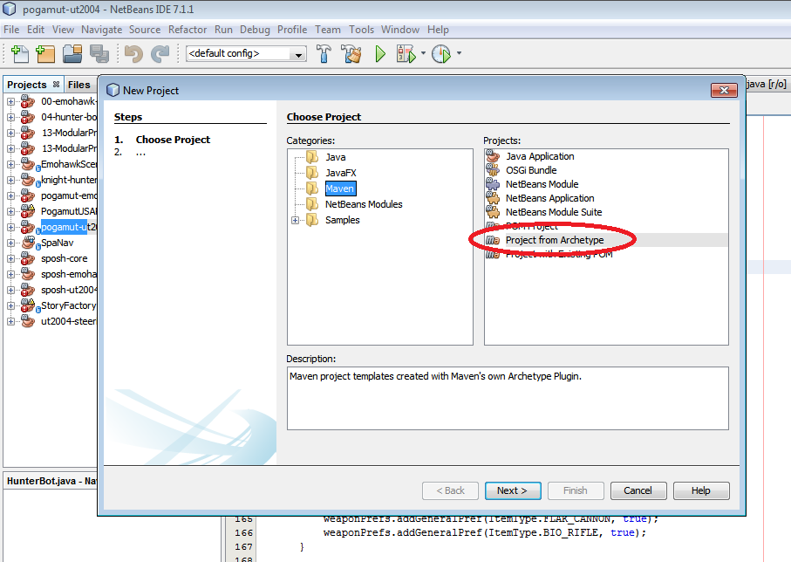Click the Cancel button
This screenshot has height=562, width=791.
tap(638, 490)
